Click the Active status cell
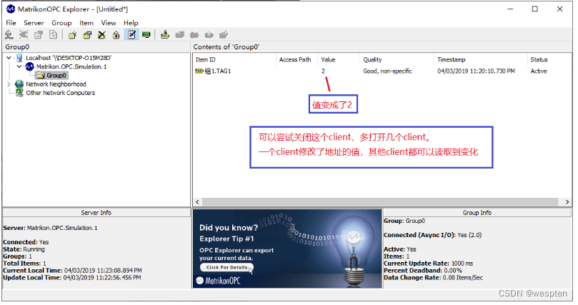Screen dimensions: 578x305 (539, 71)
